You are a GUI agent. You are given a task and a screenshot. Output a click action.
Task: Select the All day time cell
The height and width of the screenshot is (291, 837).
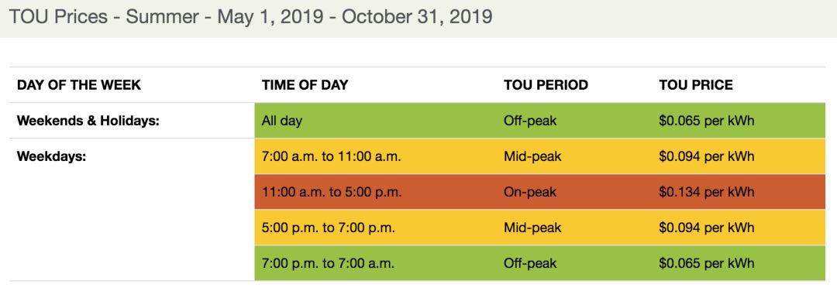(x=282, y=121)
